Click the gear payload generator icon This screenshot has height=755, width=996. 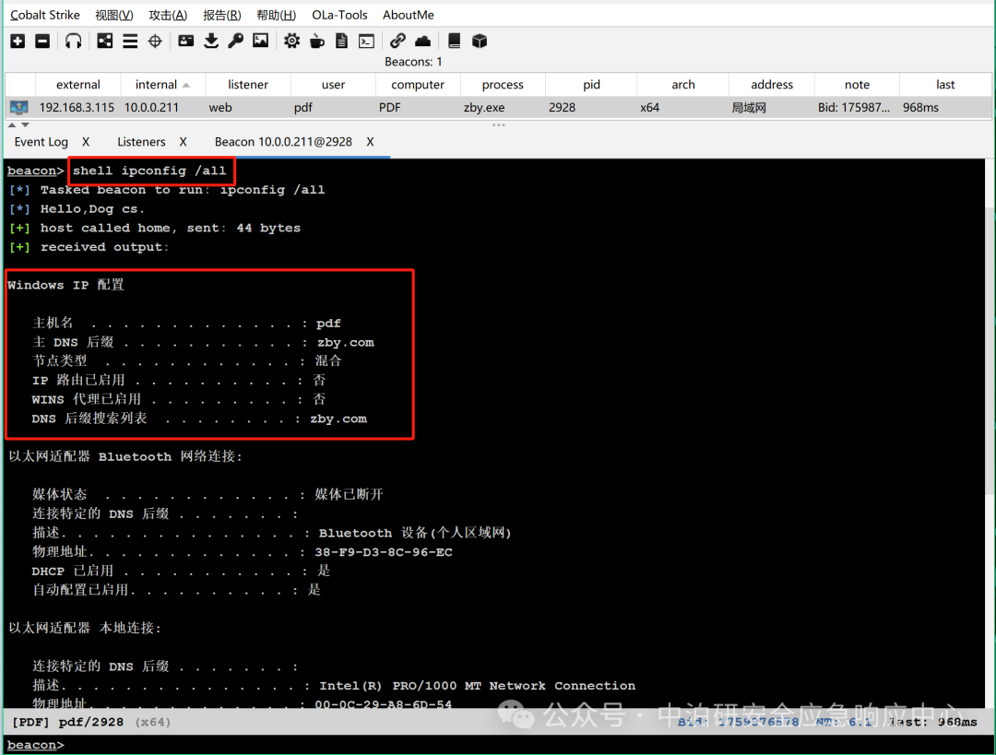coord(291,41)
